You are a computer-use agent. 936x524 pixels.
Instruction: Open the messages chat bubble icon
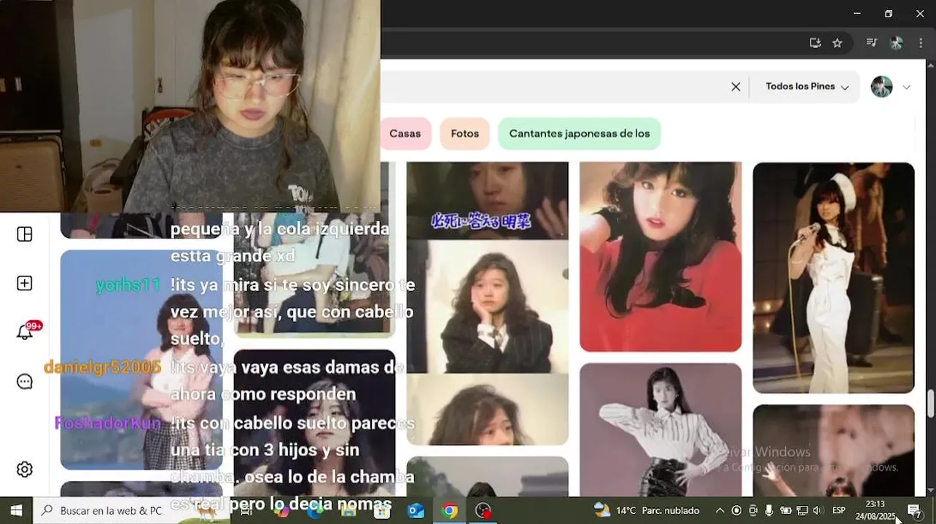pyautogui.click(x=25, y=381)
